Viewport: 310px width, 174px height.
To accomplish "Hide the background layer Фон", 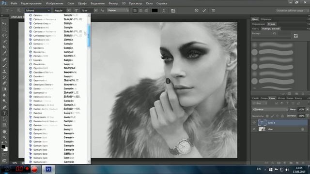I will [x=254, y=129].
